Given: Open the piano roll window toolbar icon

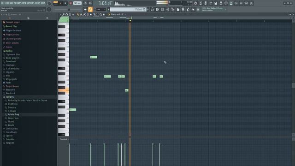Looking at the screenshot, I should tap(158, 9).
